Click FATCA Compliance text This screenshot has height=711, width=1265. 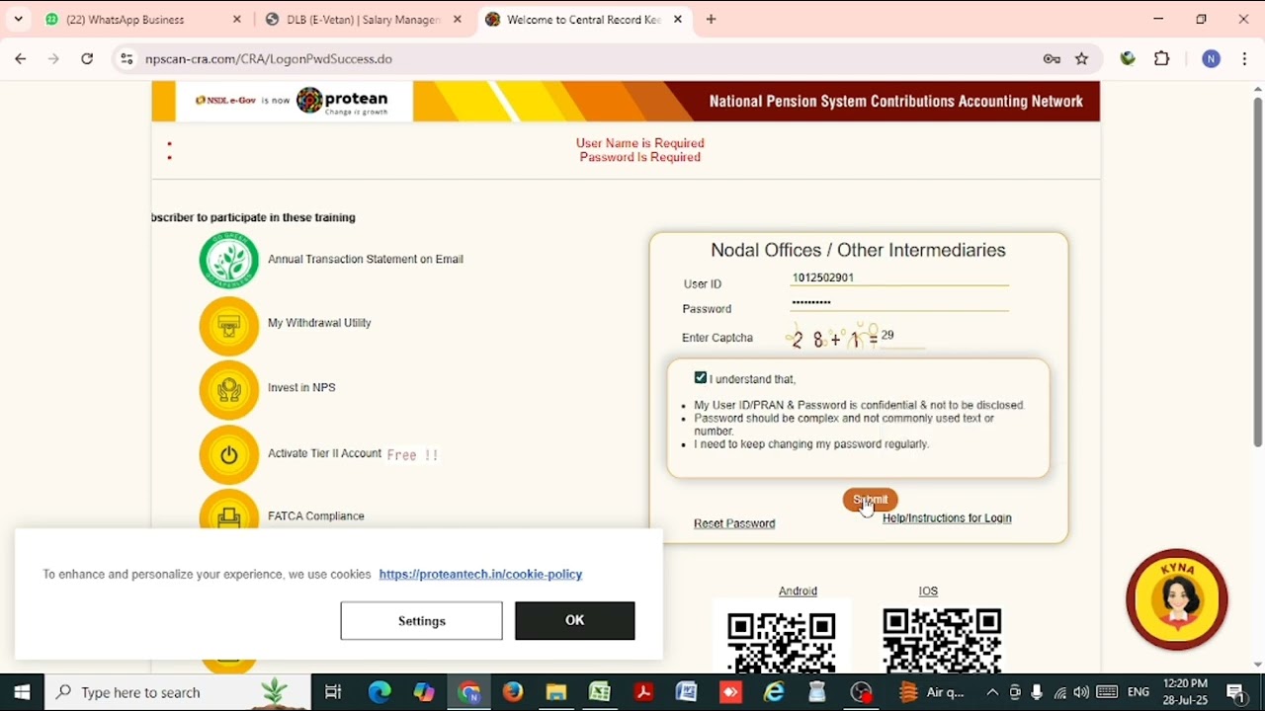tap(316, 515)
